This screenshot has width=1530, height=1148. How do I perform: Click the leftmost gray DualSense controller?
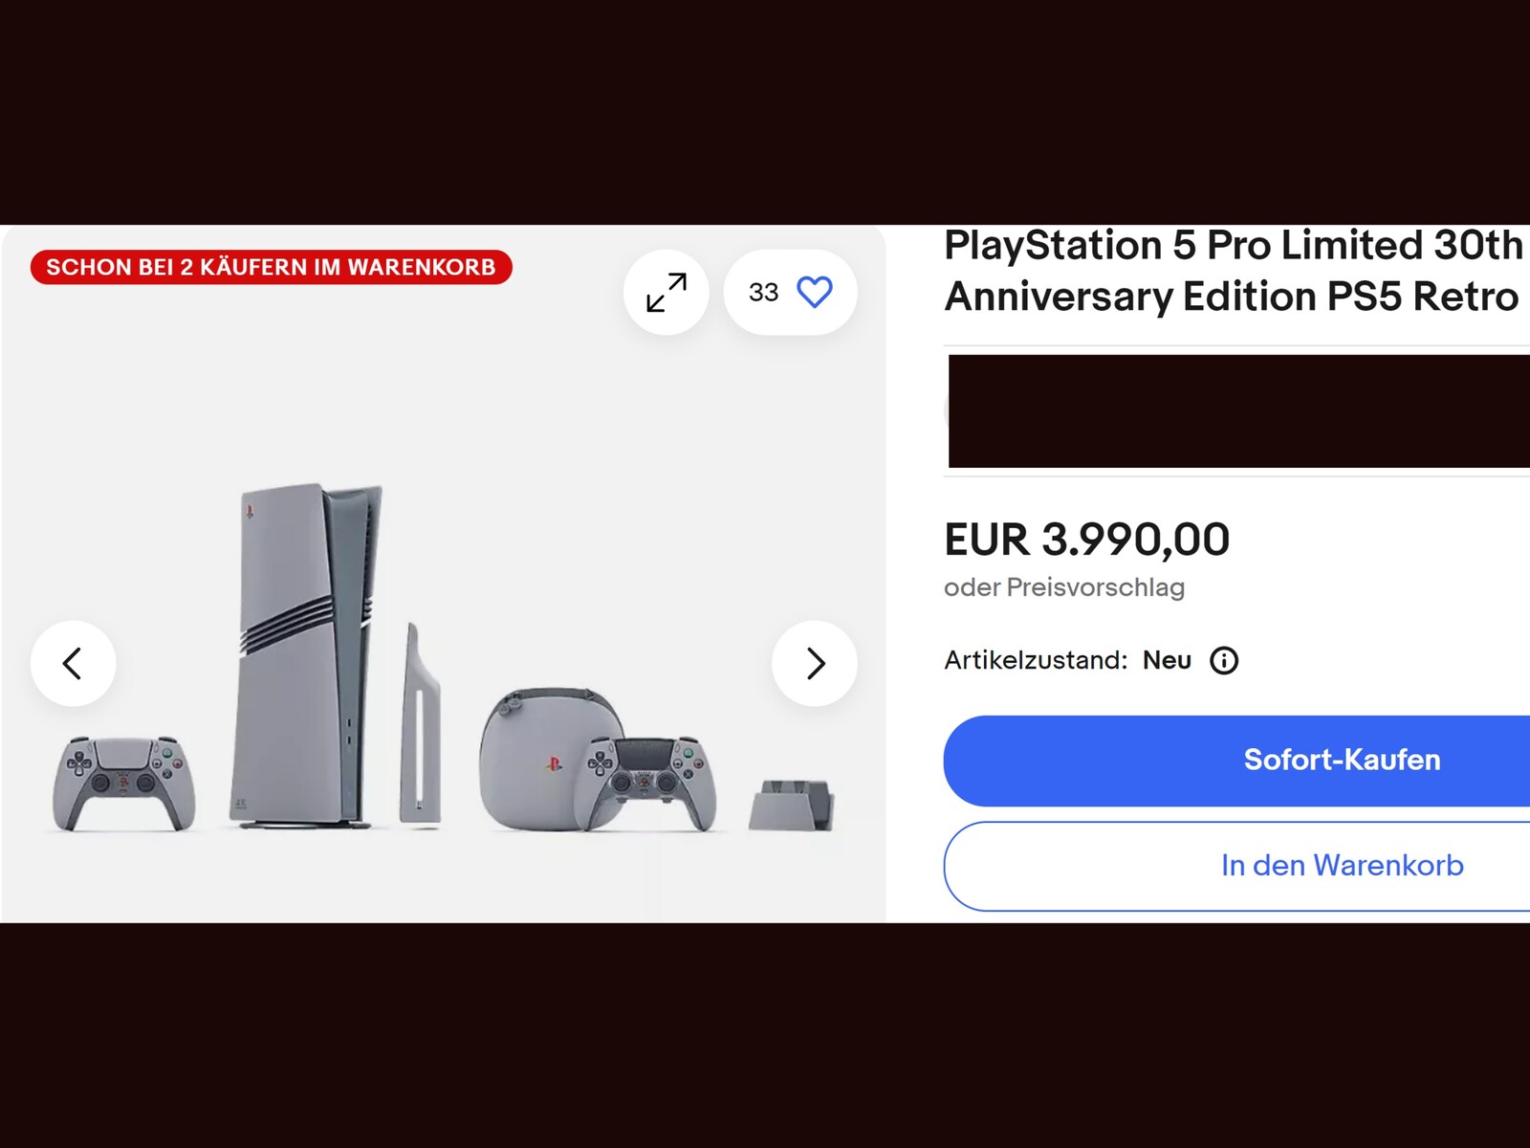124,783
